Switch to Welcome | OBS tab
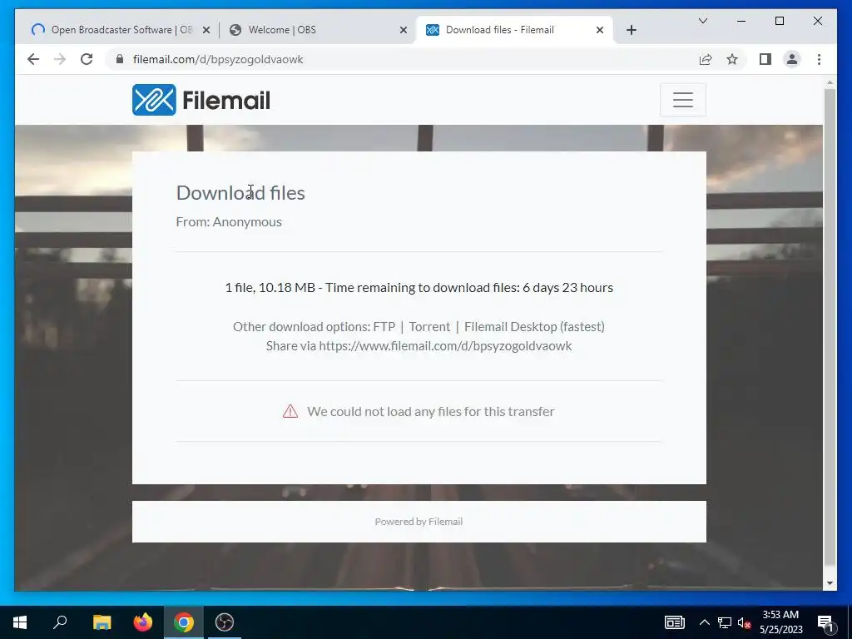Viewport: 852px width, 639px height. click(x=318, y=30)
